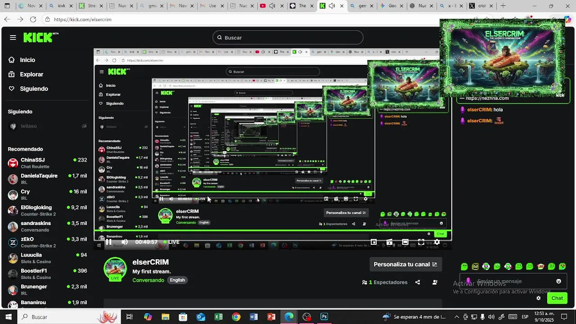Pick the first green emote in chat row
The width and height of the screenshot is (576, 324).
[x=464, y=266]
